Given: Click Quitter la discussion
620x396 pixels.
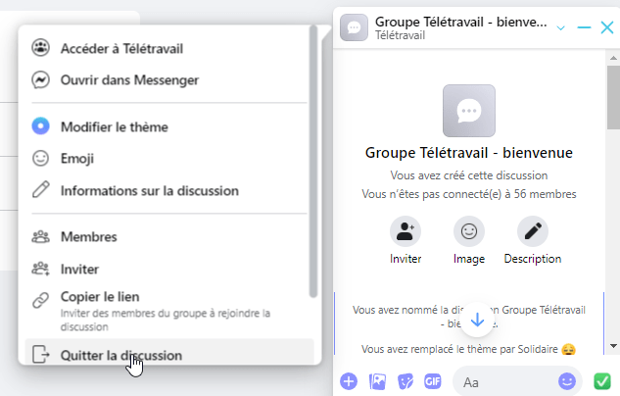Looking at the screenshot, I should click(120, 355).
